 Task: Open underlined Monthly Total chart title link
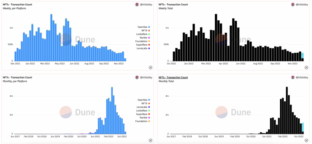[173, 77]
